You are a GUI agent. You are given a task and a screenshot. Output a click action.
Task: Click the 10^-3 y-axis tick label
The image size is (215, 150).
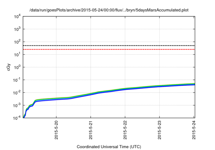(x=17, y=105)
